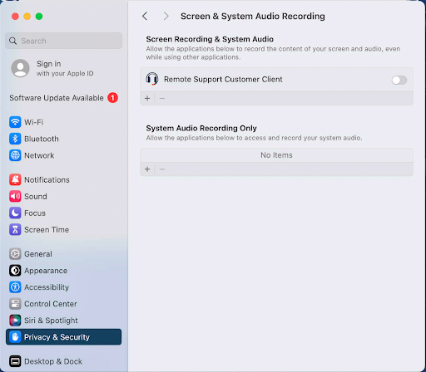This screenshot has height=372, width=426.
Task: Click the Desktop & Dock icon
Action: [15, 361]
